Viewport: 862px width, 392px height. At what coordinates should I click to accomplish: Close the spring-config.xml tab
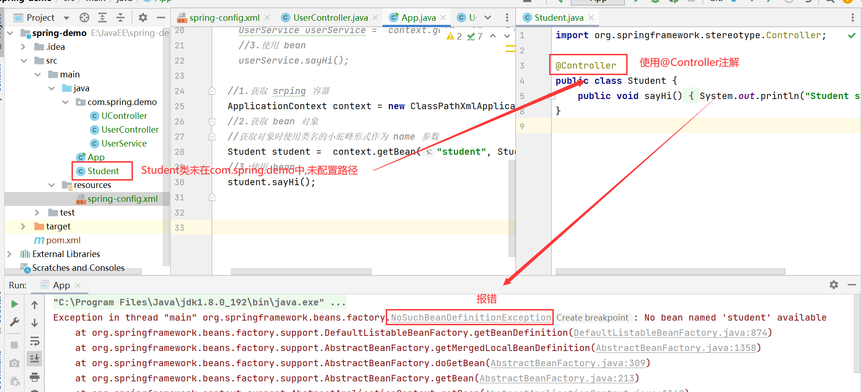[x=267, y=18]
